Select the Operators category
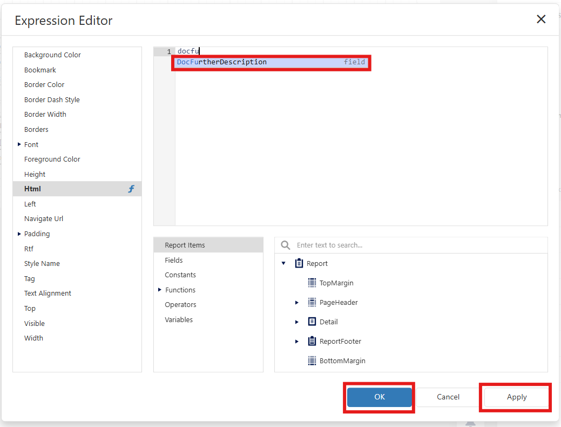The height and width of the screenshot is (427, 561). [x=208, y=304]
